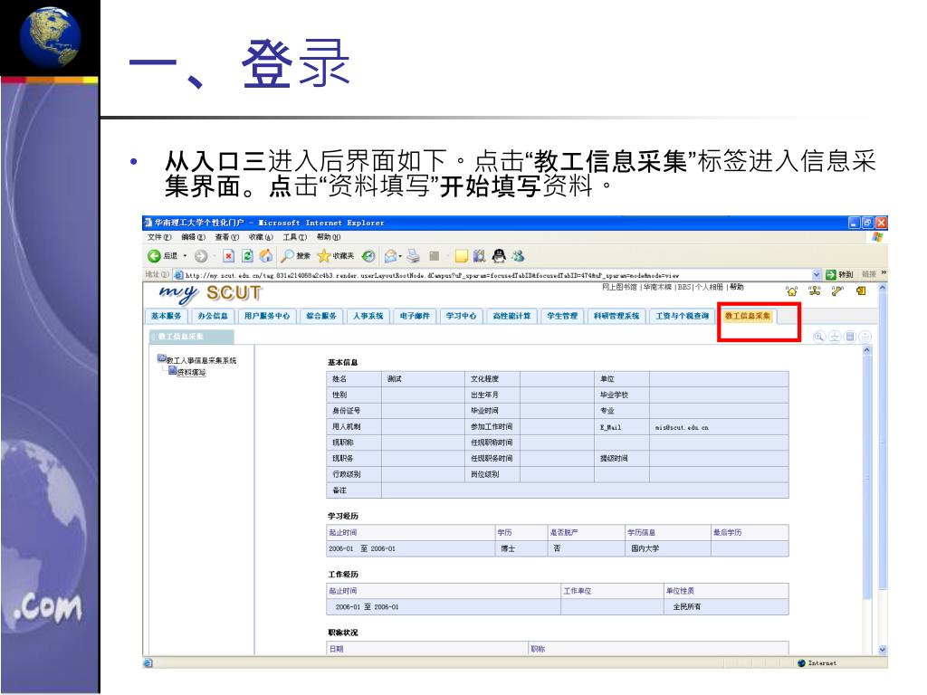Click the portal home icon at top right

[x=790, y=291]
